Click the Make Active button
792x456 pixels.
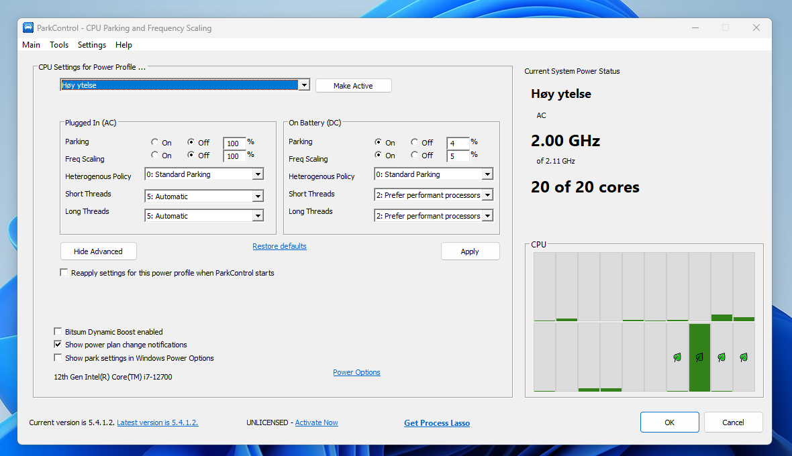[353, 86]
